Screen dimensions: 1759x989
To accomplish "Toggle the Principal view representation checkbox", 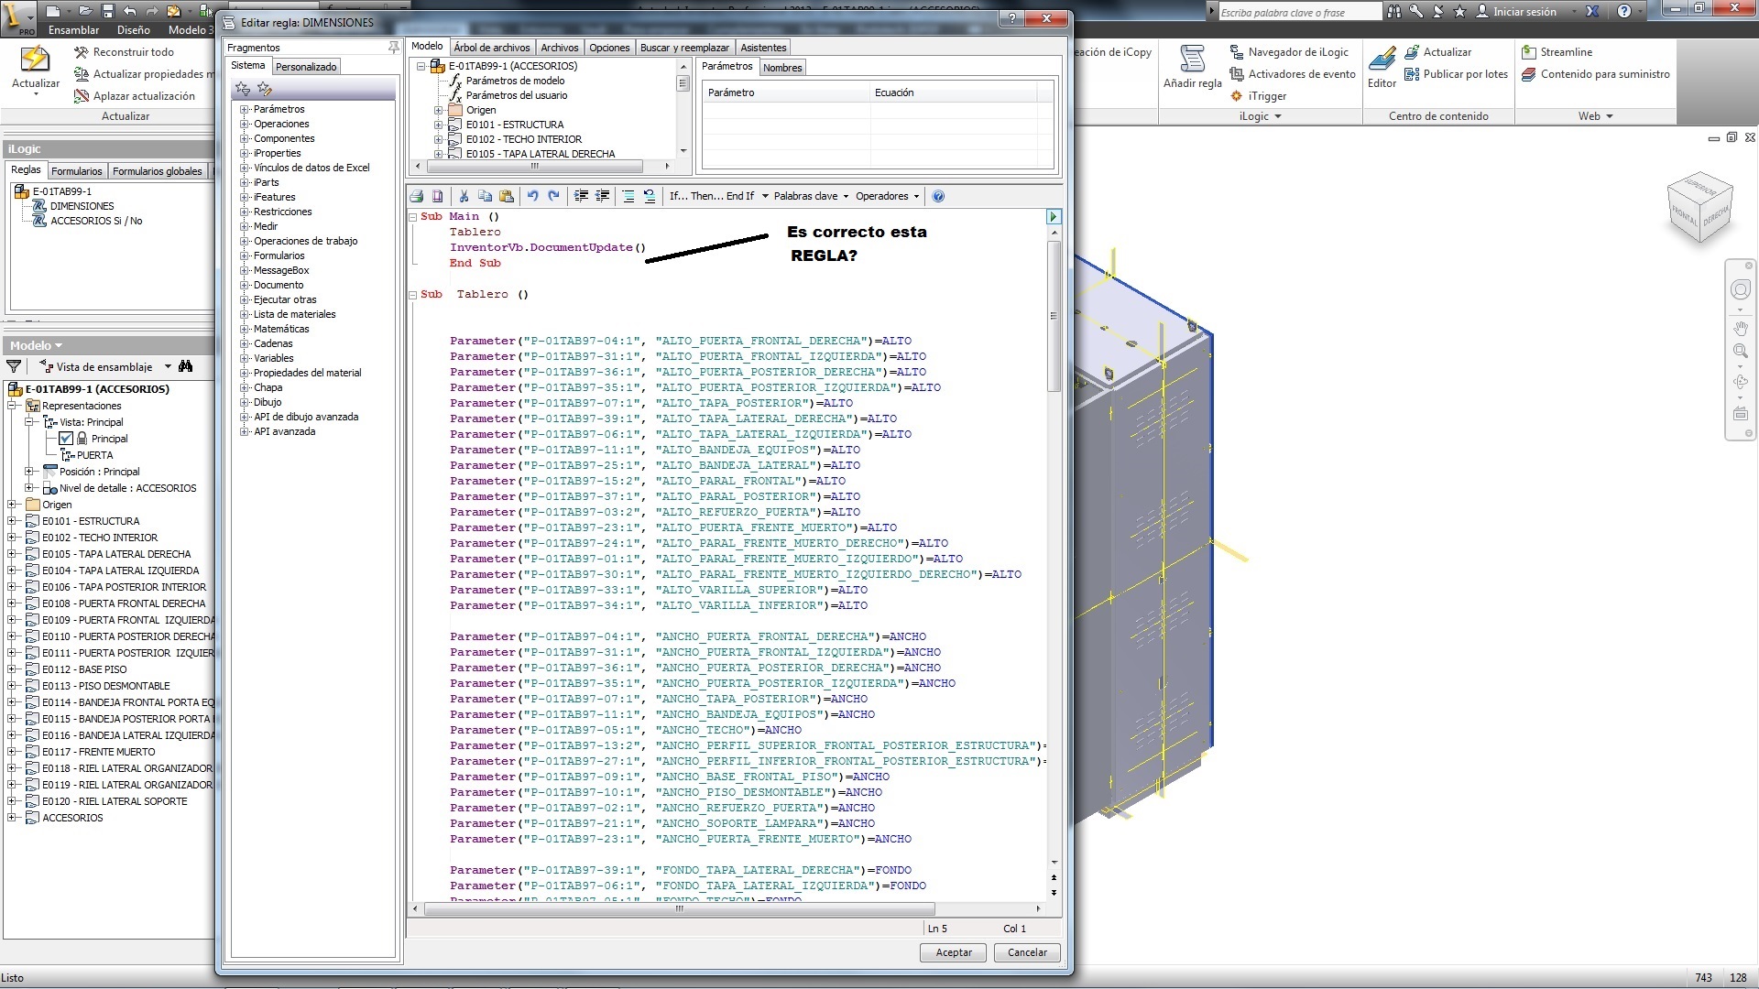I will click(66, 439).
